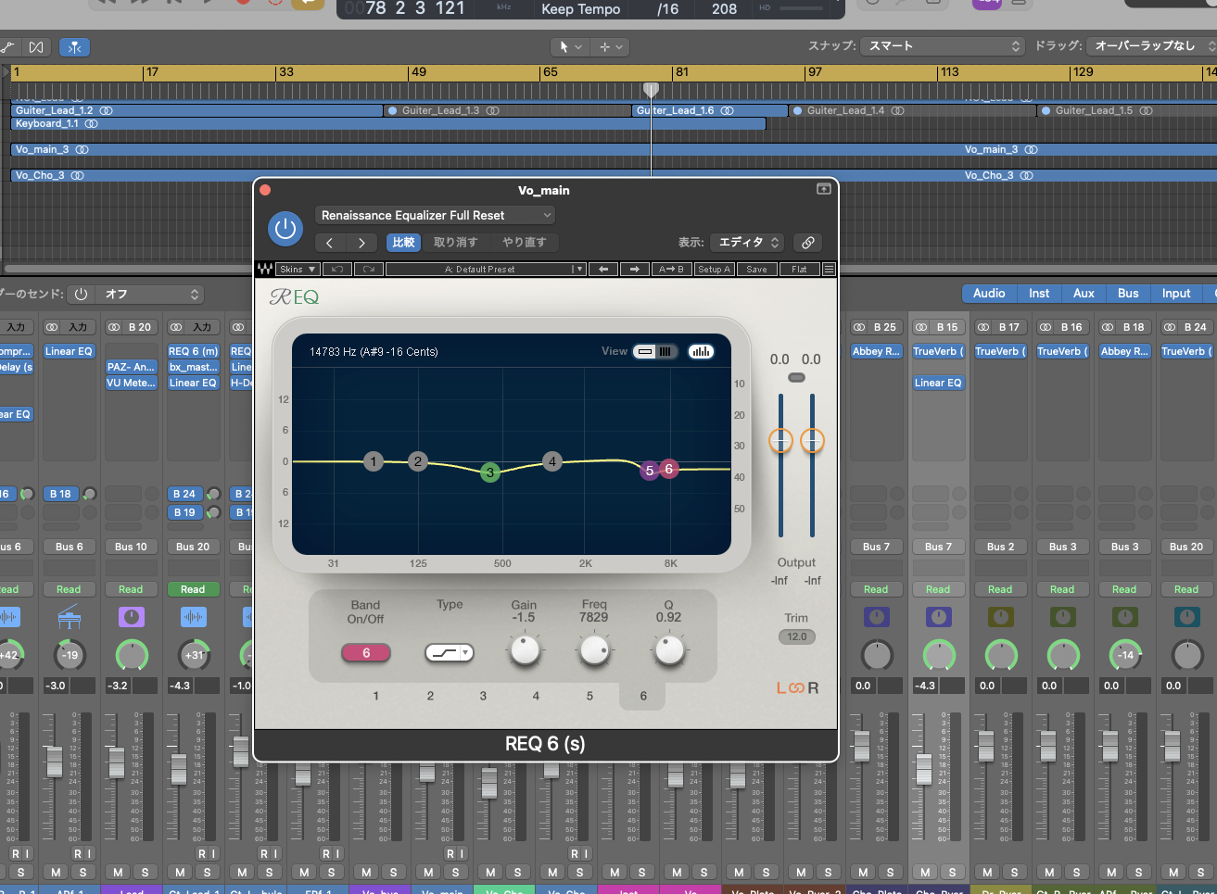Click the plugin link chain icon
This screenshot has height=894, width=1217.
808,243
